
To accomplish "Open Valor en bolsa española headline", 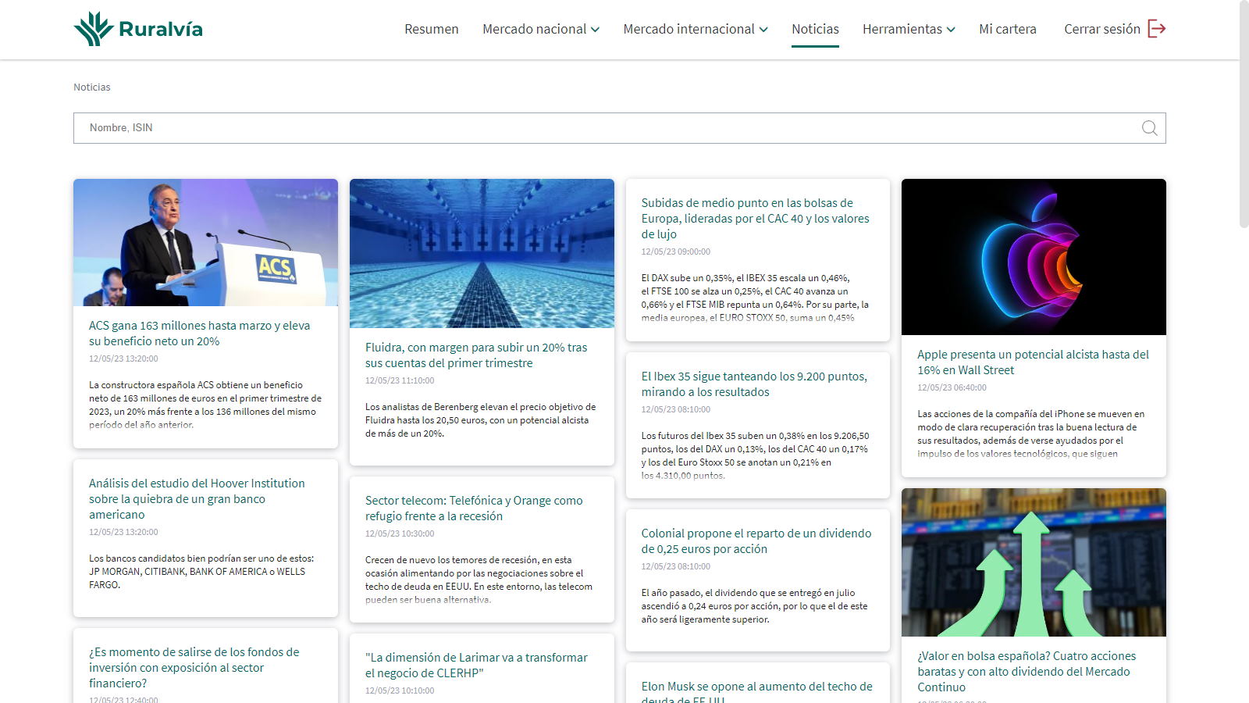I will (1027, 672).
